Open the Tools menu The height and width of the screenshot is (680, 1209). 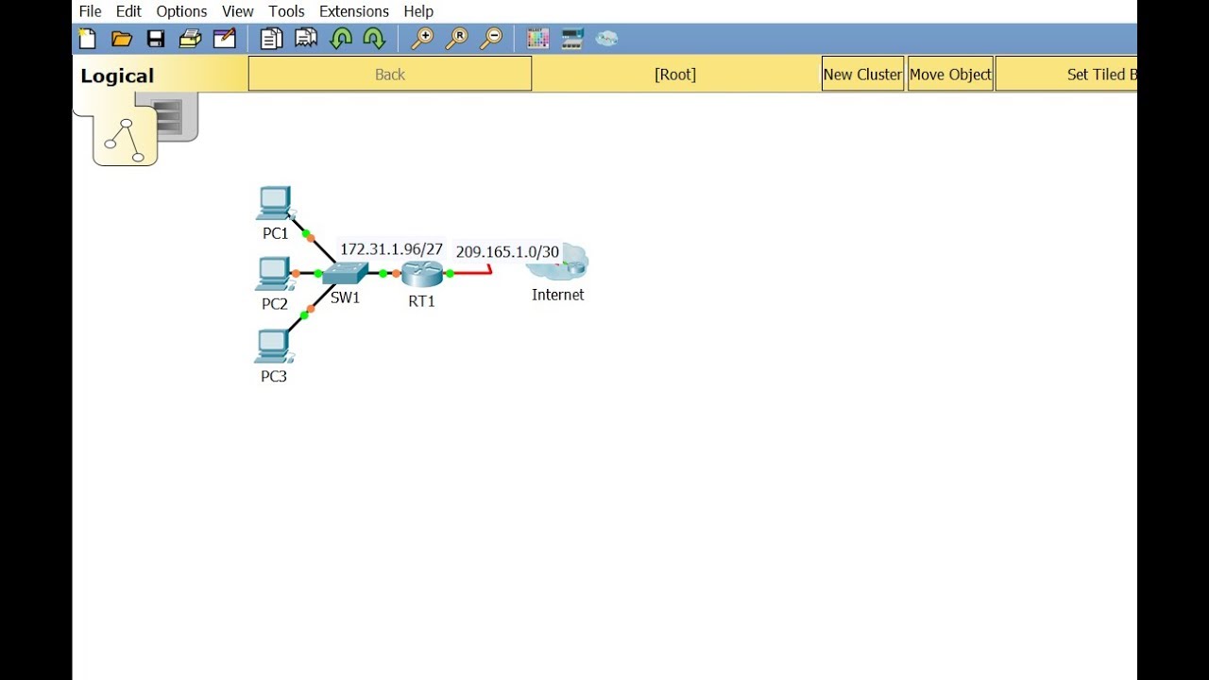point(286,11)
